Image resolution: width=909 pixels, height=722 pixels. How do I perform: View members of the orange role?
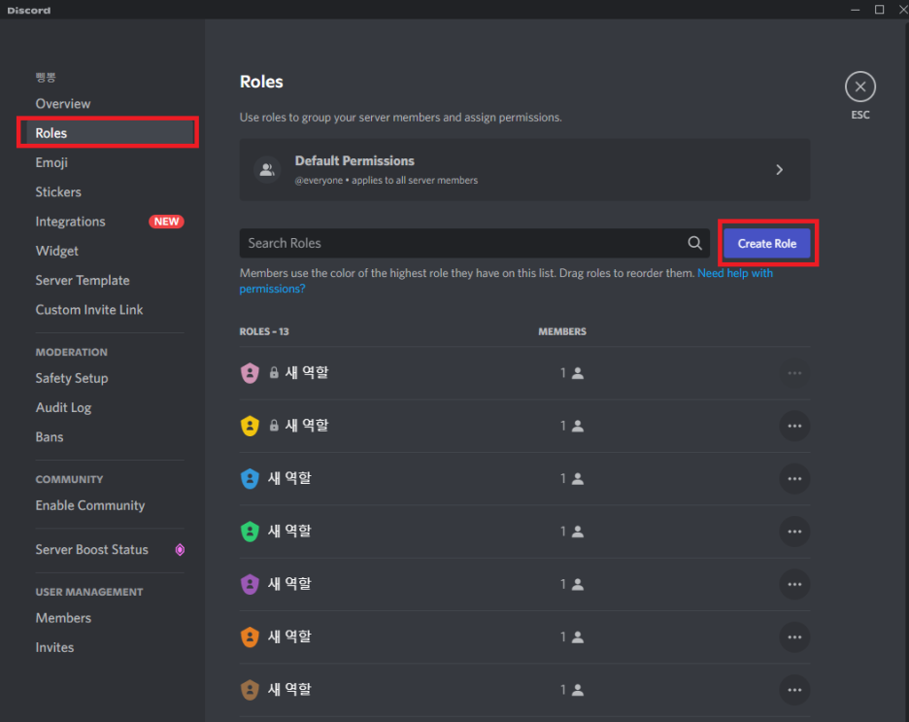coord(572,636)
